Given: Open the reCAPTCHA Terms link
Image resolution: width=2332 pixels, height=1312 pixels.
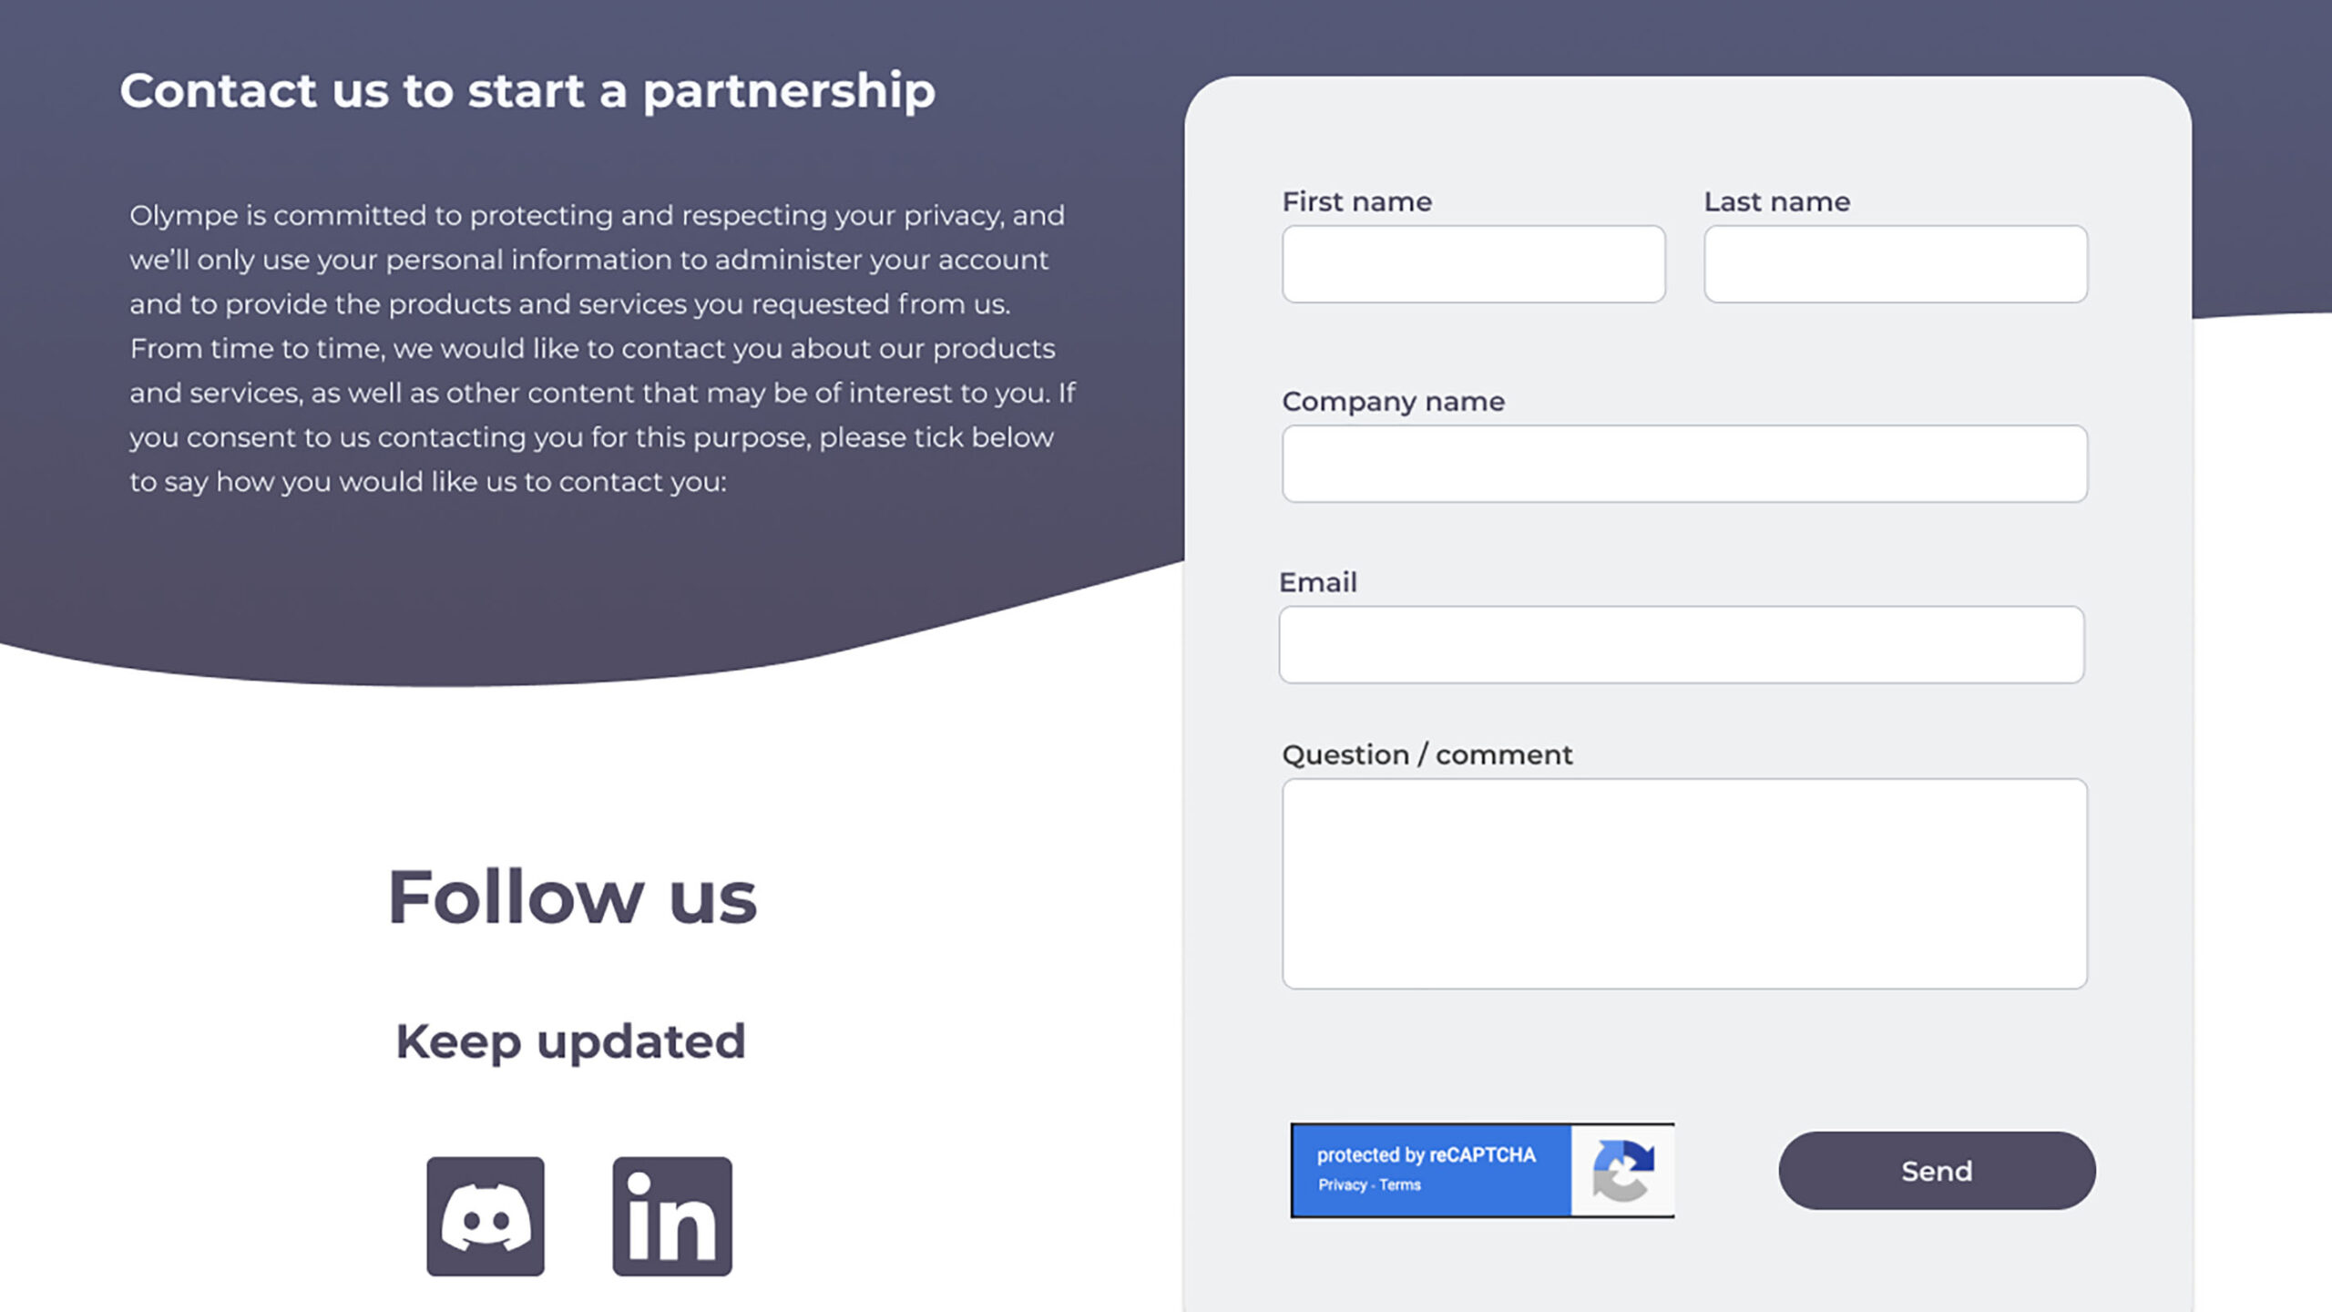Looking at the screenshot, I should [x=1400, y=1185].
